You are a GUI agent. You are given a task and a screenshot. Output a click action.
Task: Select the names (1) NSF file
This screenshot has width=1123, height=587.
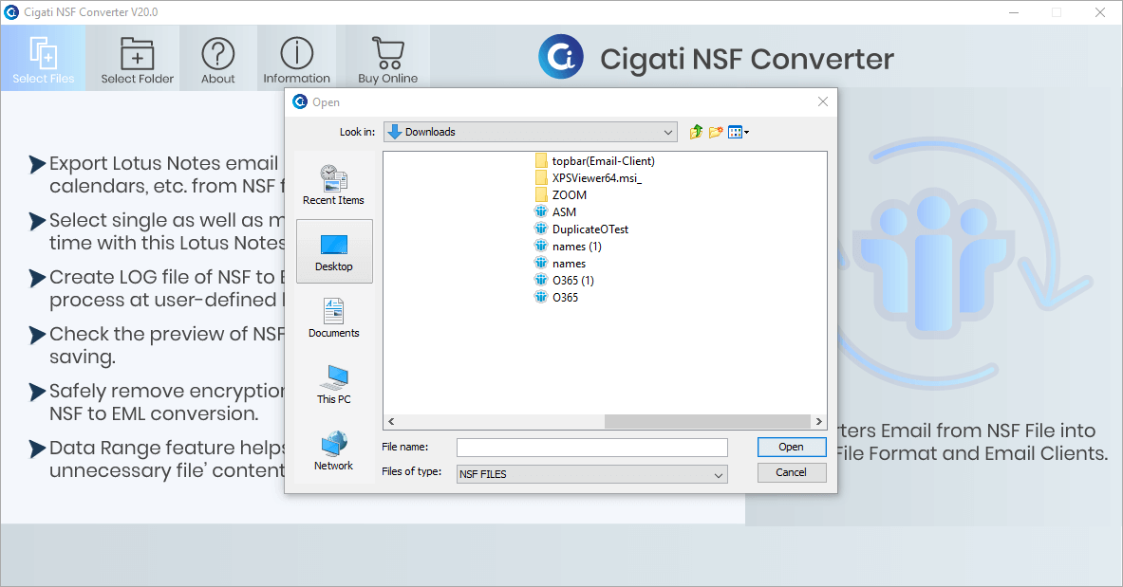569,247
